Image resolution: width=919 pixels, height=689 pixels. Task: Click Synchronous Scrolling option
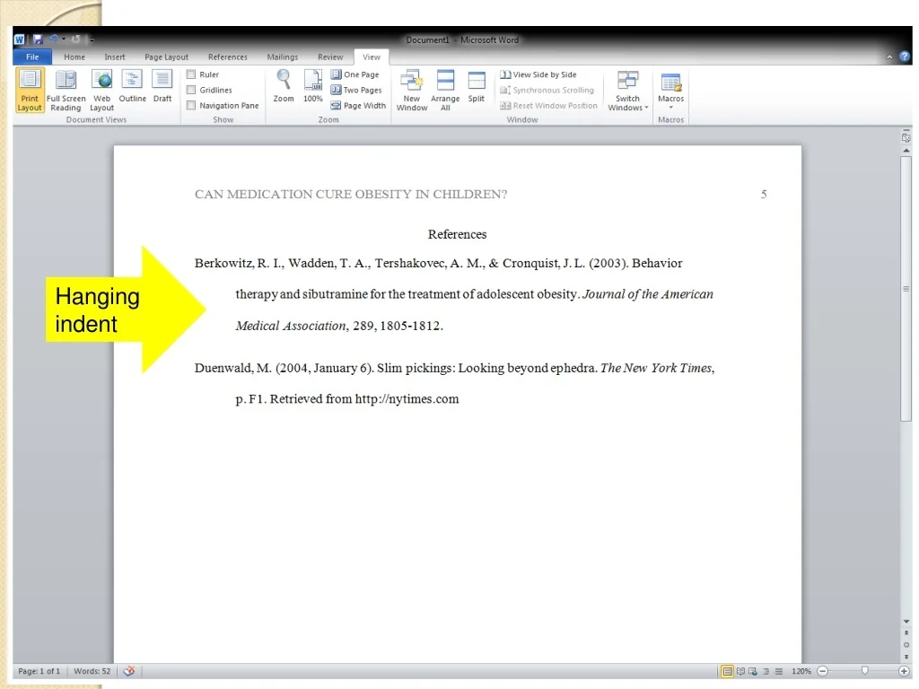point(547,90)
